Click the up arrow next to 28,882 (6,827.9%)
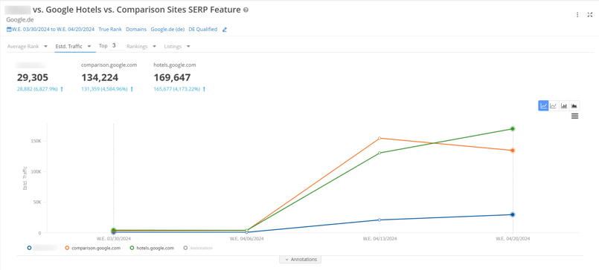The image size is (599, 270). (x=62, y=89)
